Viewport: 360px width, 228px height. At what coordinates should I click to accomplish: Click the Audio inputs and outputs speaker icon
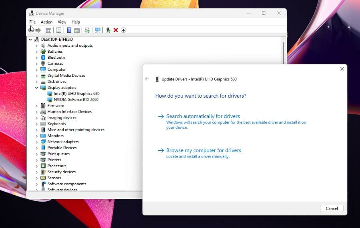(43, 46)
